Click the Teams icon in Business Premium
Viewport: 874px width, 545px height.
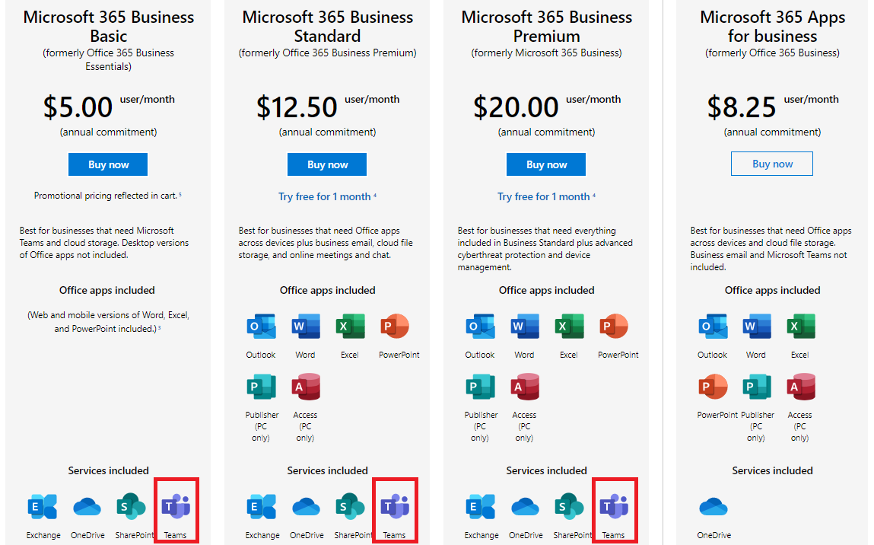pos(614,506)
